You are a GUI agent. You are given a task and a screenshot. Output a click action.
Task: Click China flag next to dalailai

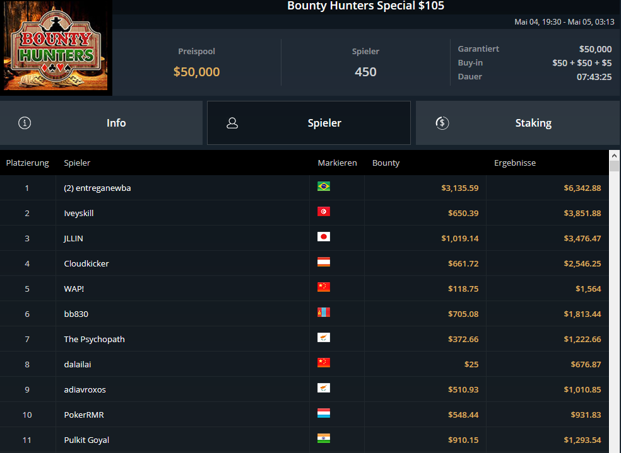tap(324, 363)
